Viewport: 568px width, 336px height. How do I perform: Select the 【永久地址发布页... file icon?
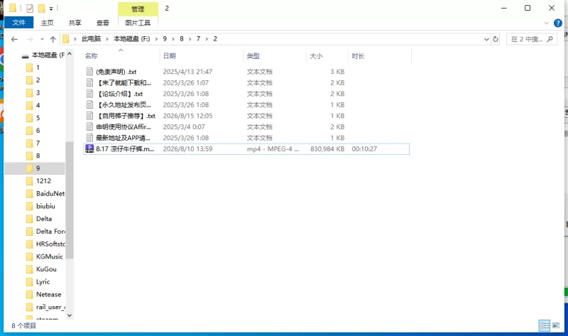click(x=89, y=104)
